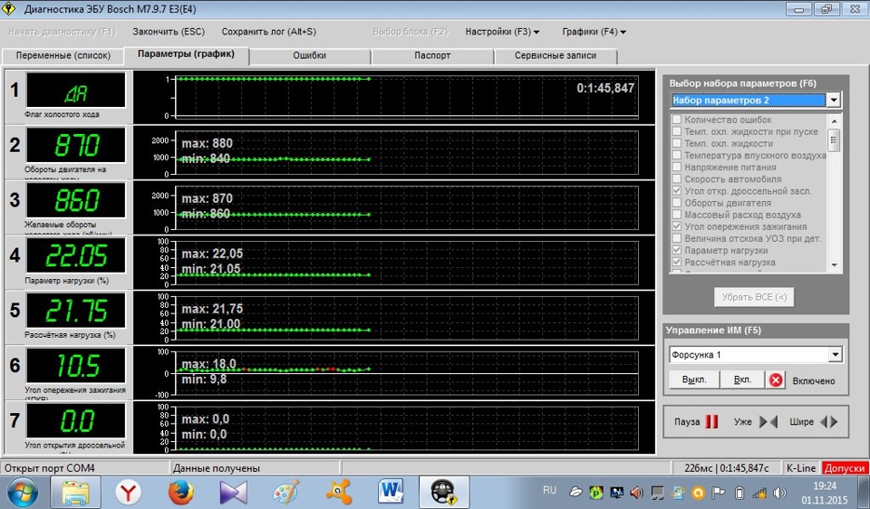Switch to Word taskbar icon
This screenshot has width=870, height=509.
(391, 493)
